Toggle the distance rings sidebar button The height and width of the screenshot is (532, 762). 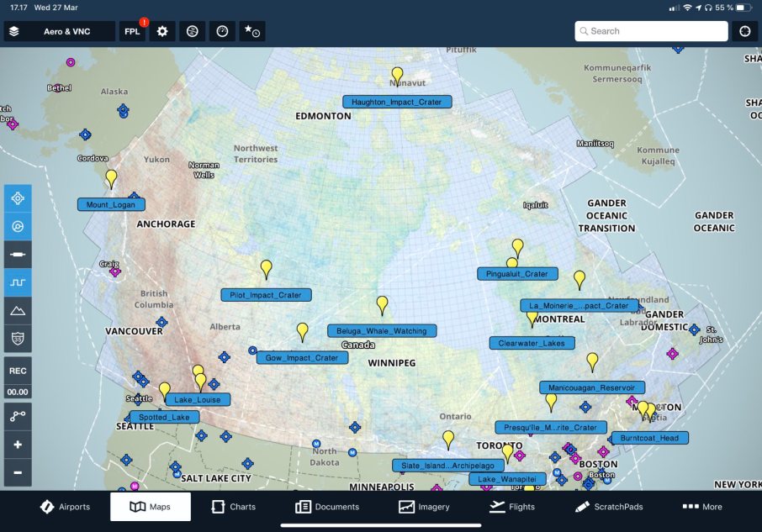coord(18,226)
